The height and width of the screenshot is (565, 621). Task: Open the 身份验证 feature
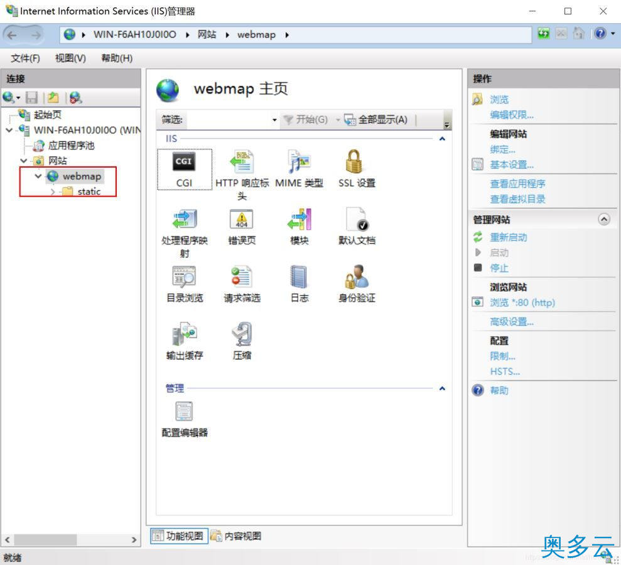[357, 284]
